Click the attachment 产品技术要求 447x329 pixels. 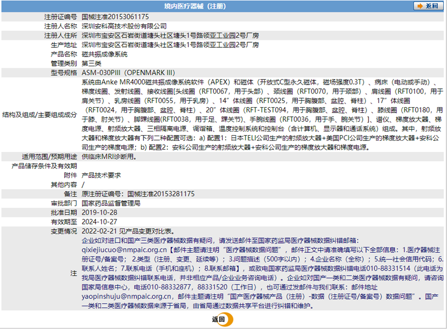101,175
